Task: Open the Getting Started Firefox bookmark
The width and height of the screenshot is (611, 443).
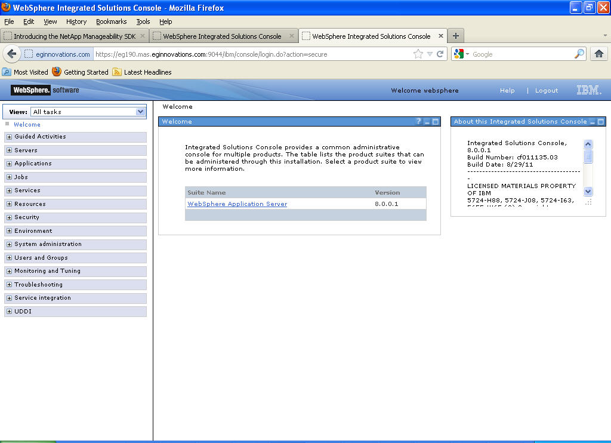Action: (x=81, y=72)
